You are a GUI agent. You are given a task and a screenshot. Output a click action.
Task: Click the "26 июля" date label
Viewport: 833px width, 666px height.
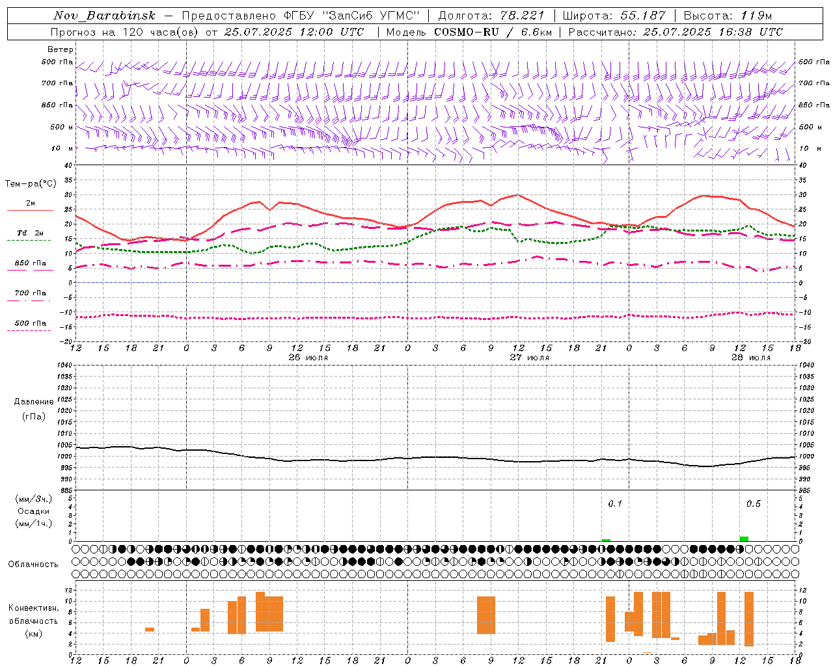click(x=308, y=358)
